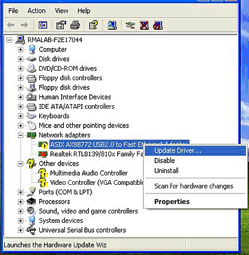Viewport: 249px width, 255px height.
Task: Expand the System devices node
Action: tap(21, 220)
